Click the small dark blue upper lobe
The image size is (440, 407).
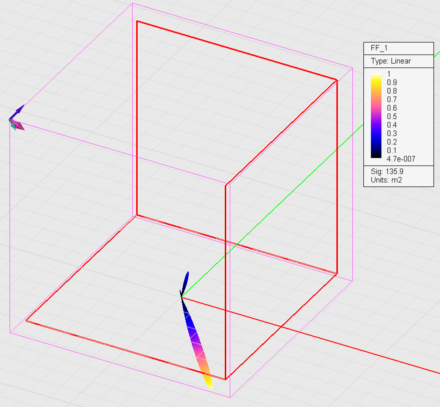pyautogui.click(x=186, y=281)
